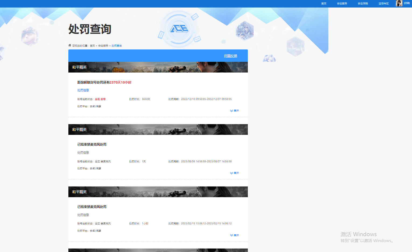Screen dimensions: 412x252
Task: Open the 问题反馈 feedback link
Action: coord(231,56)
